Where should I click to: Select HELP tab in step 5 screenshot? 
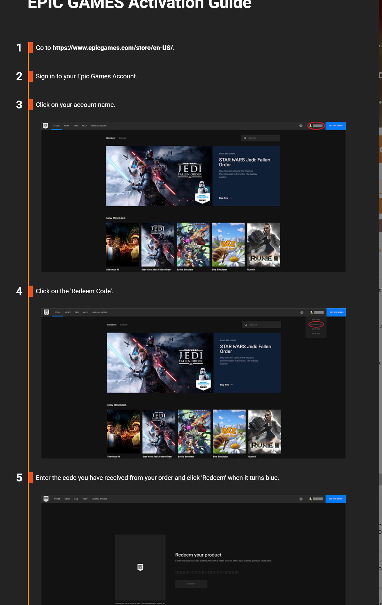[x=85, y=499]
